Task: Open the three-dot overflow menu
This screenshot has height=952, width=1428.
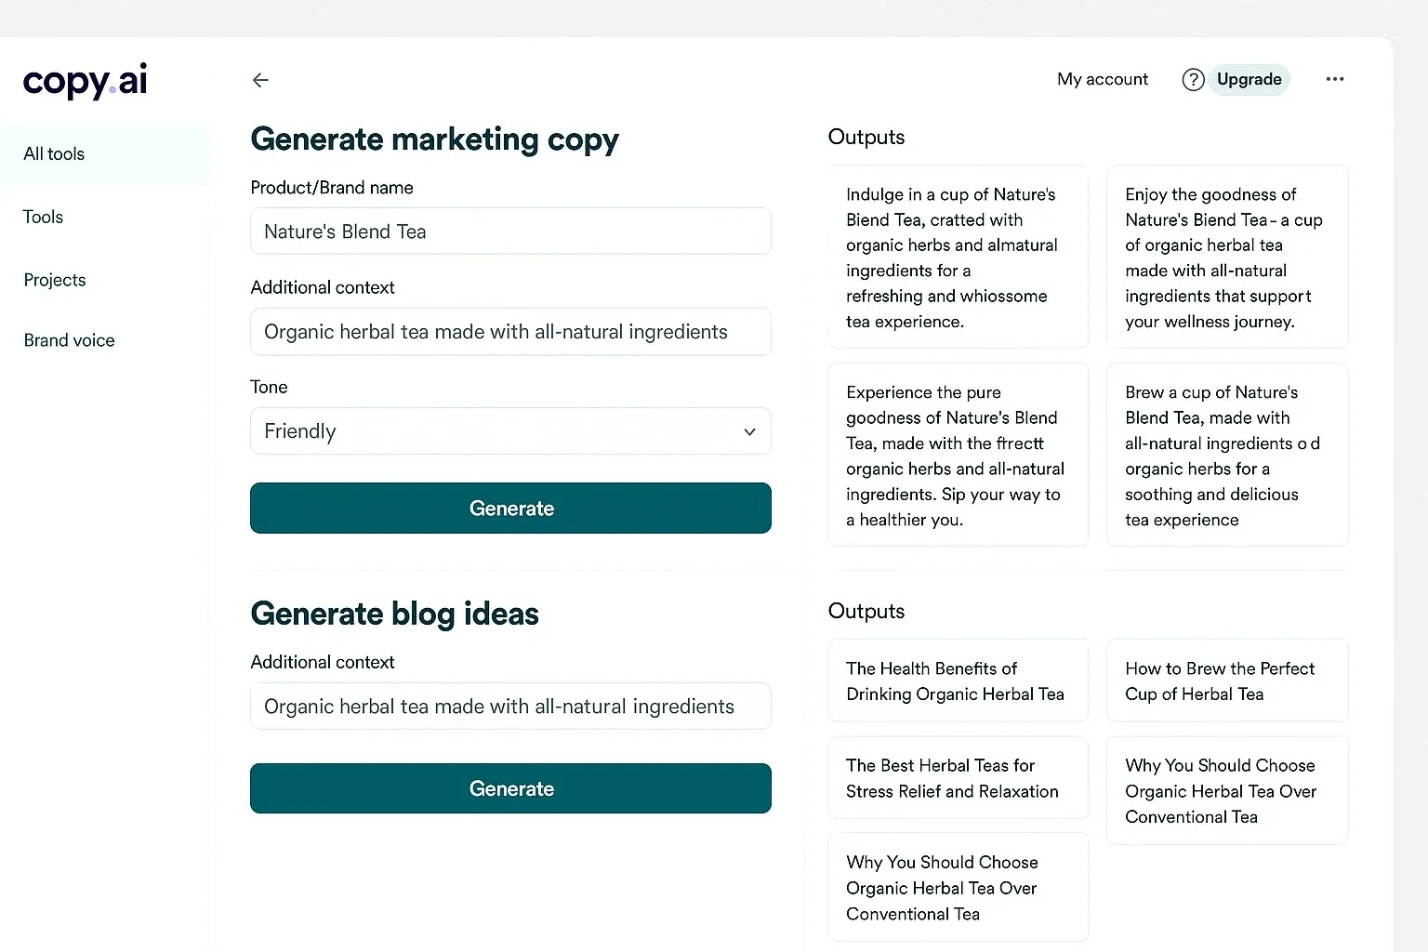Action: [x=1335, y=79]
